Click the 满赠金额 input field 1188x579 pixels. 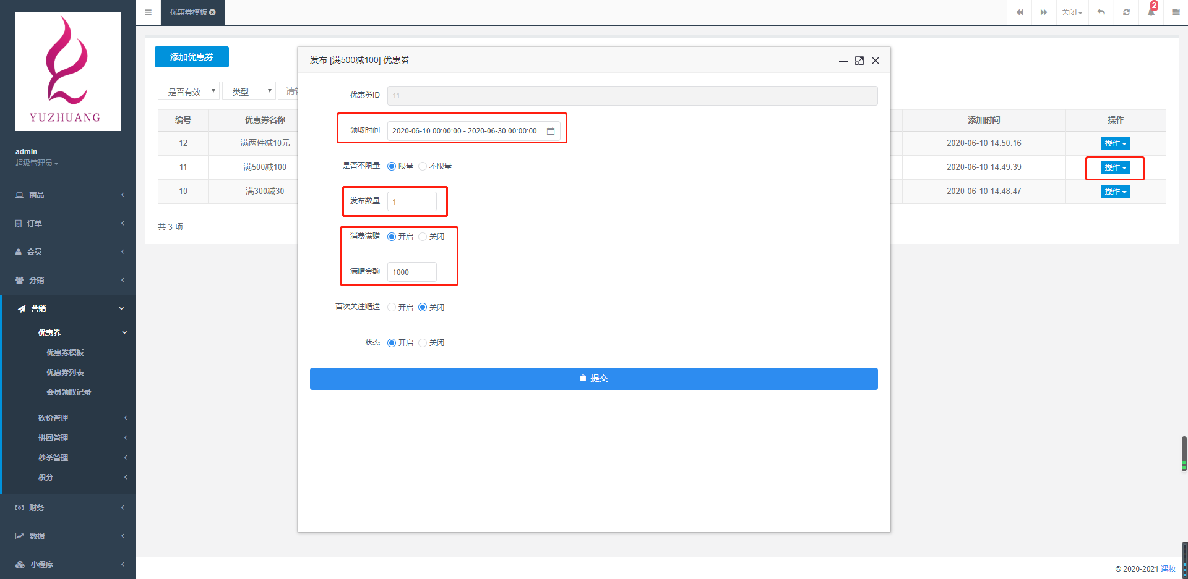coord(412,272)
